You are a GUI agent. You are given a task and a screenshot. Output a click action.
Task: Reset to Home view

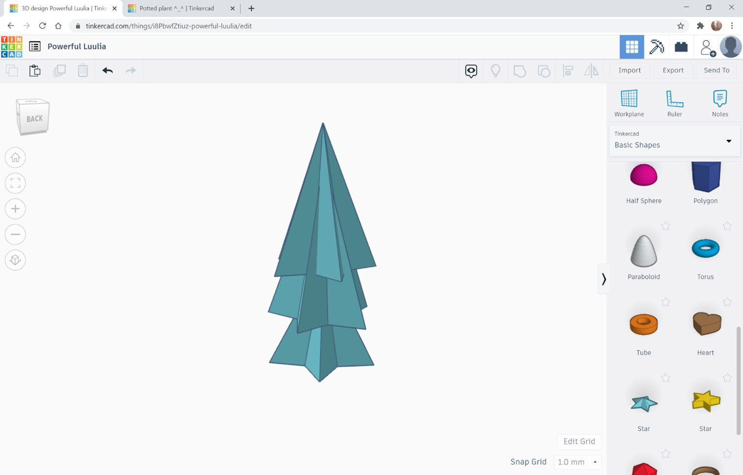click(15, 158)
